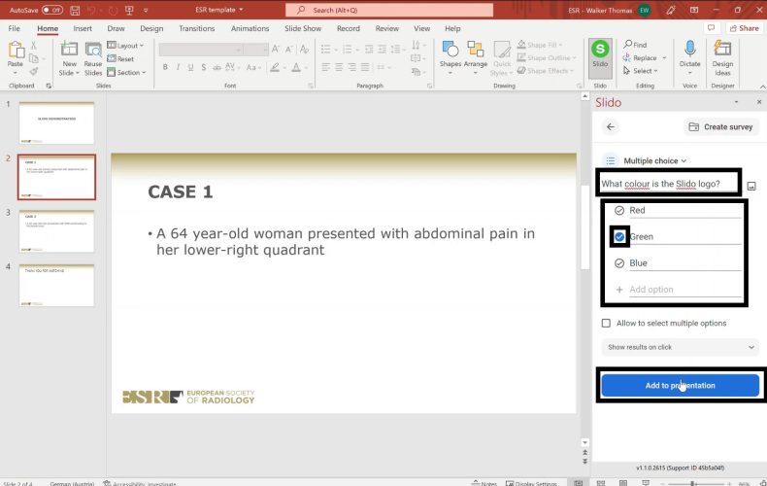Image resolution: width=767 pixels, height=486 pixels.
Task: Open Display Settings in the status bar
Action: coord(531,483)
